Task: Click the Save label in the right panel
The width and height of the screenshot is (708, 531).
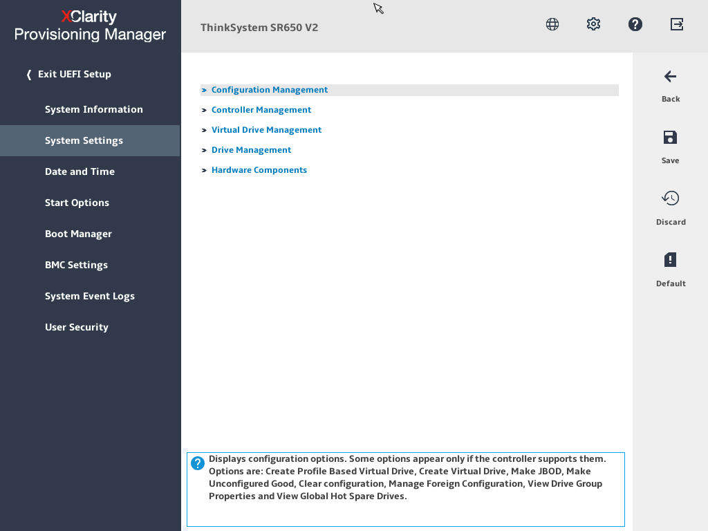Action: click(671, 160)
